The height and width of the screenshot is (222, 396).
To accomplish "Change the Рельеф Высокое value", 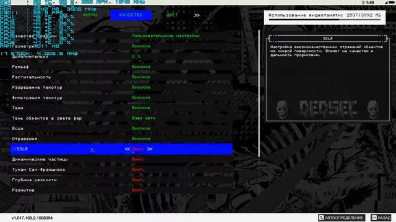I will coord(141,67).
